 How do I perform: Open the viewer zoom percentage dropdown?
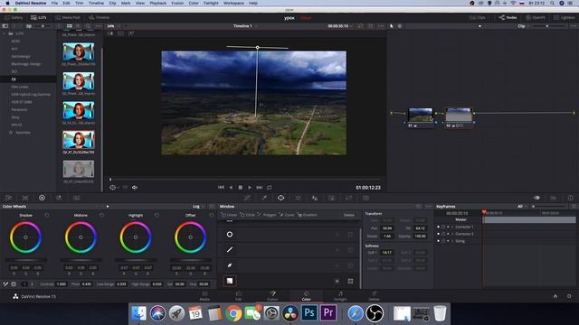point(113,26)
